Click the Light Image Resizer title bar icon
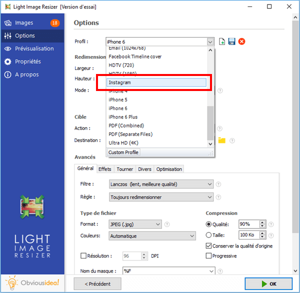The width and height of the screenshot is (300, 293). pos(8,7)
